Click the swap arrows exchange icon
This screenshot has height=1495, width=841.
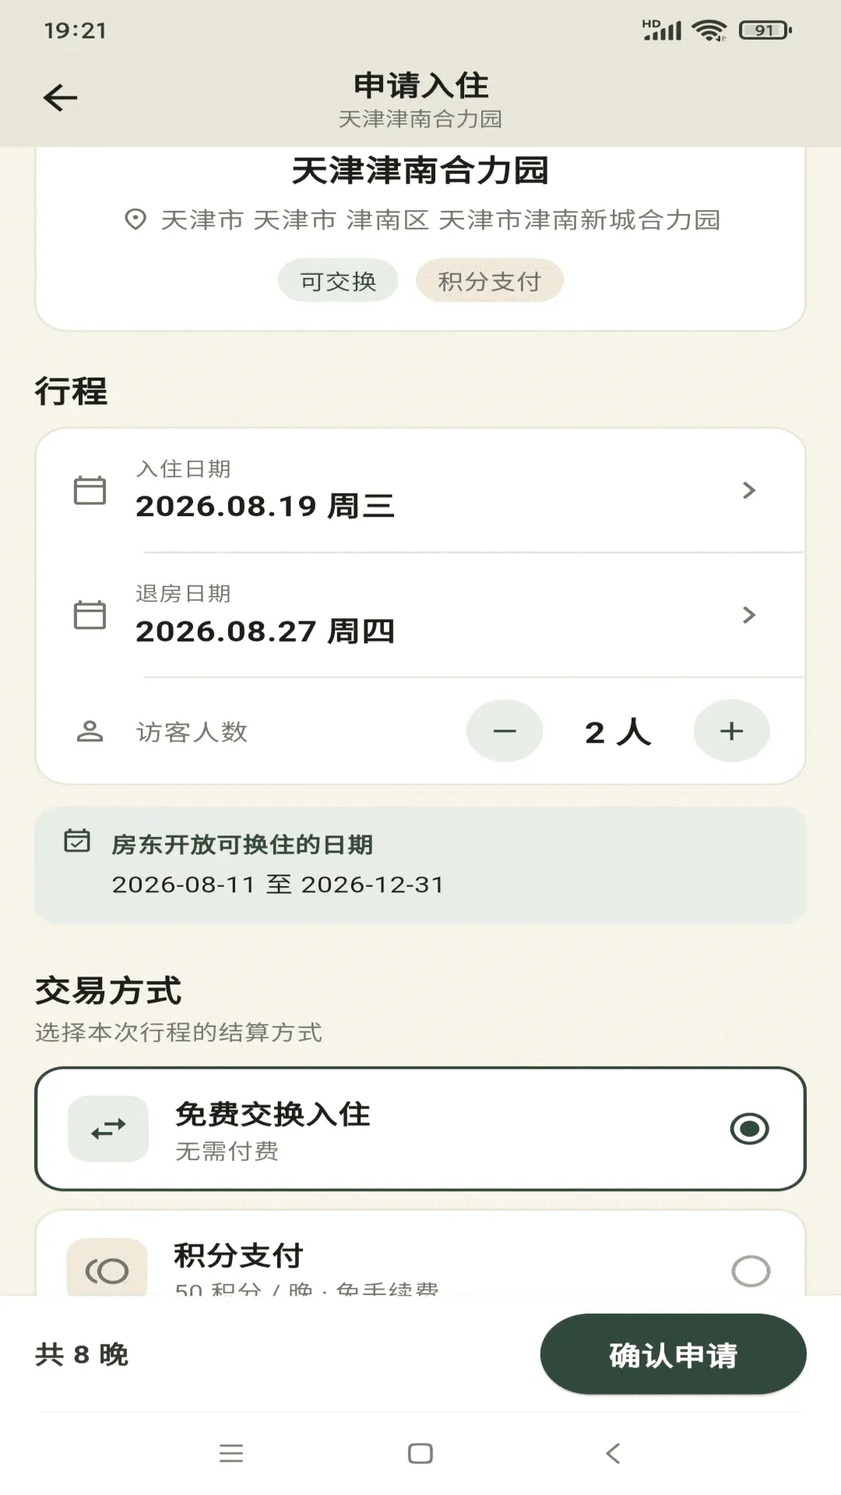point(108,1129)
